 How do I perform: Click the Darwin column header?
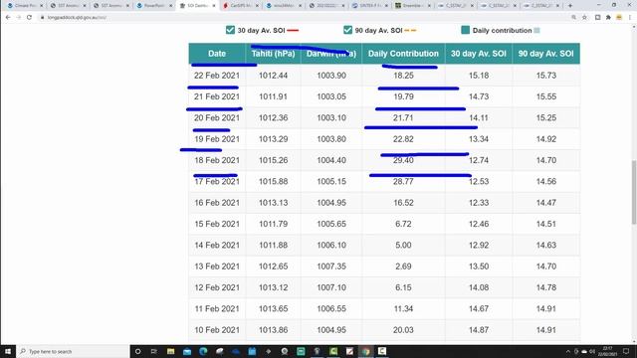click(331, 54)
